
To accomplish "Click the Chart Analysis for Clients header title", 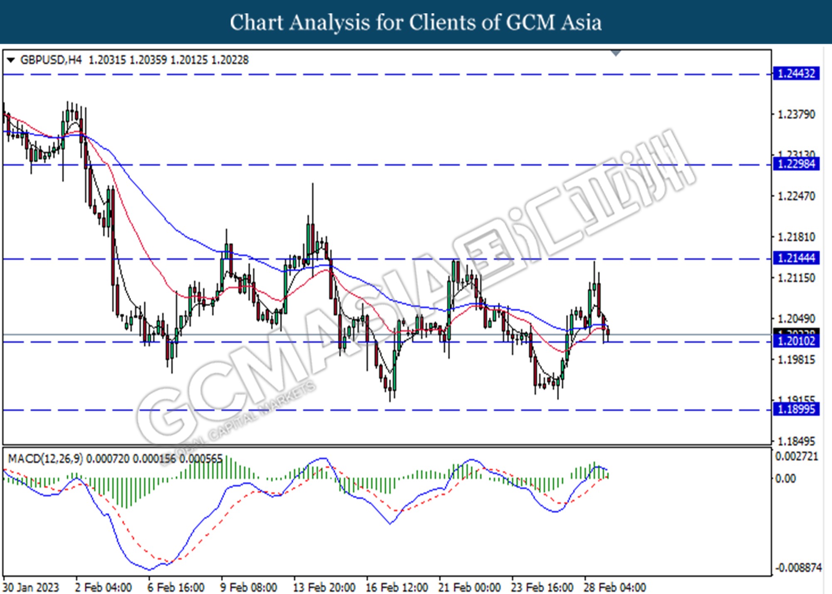I will click(416, 22).
